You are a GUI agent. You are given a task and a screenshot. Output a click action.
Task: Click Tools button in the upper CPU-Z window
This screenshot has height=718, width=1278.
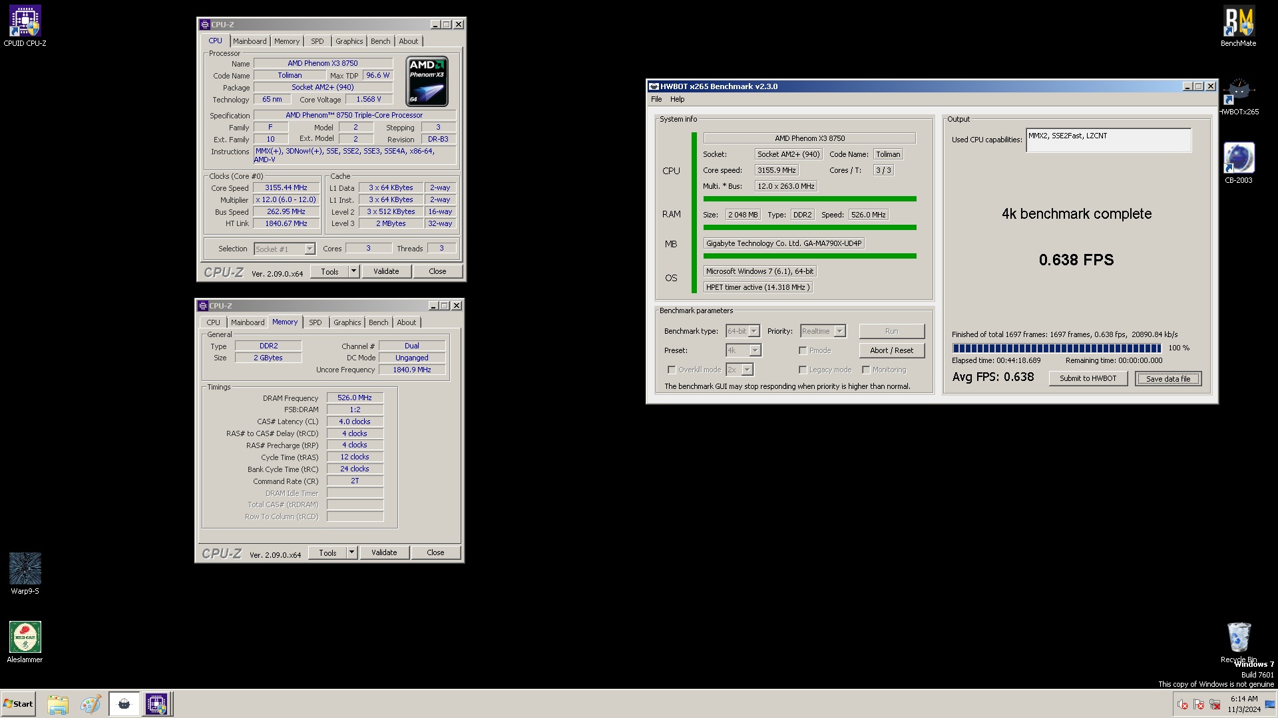click(x=329, y=271)
